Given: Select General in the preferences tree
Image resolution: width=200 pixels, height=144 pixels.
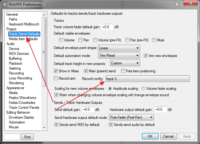Looking at the screenshot, I should (x=12, y=14).
